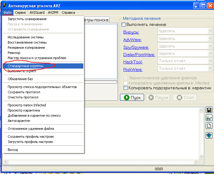Toggle Эвристическое удаление файлов checkbox

[x=125, y=78]
